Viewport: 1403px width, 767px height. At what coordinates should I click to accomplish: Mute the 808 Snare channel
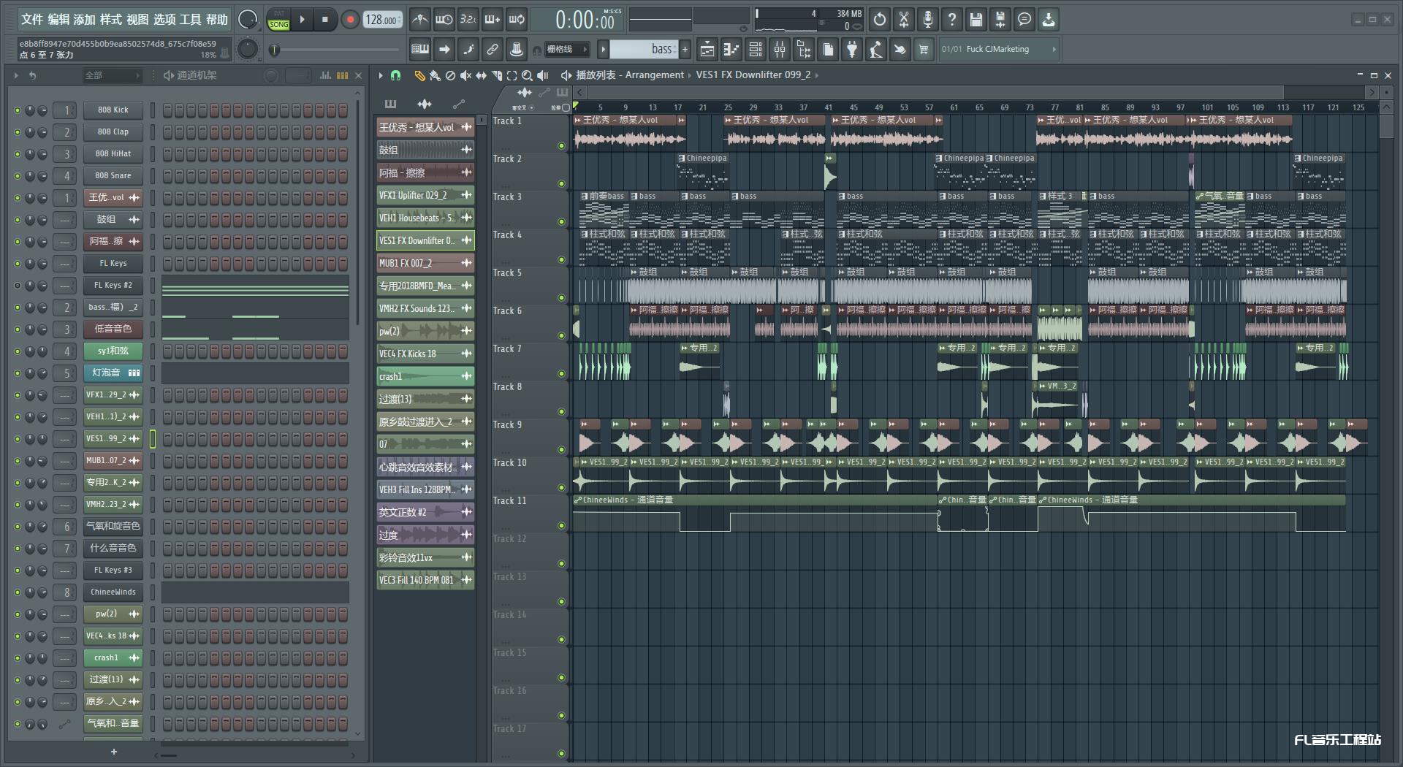tap(18, 176)
